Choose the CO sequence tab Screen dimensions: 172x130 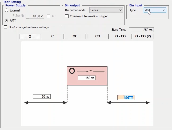(98, 36)
